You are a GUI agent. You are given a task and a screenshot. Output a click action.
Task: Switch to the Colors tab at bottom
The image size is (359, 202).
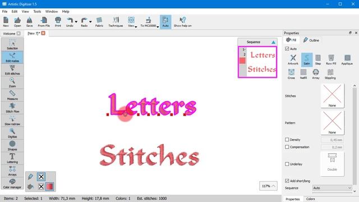[310, 199]
